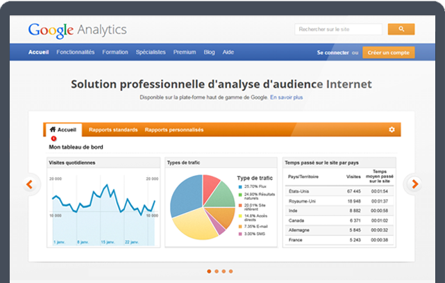Open the Fonctionnalités menu item
The width and height of the screenshot is (445, 283).
(x=75, y=52)
